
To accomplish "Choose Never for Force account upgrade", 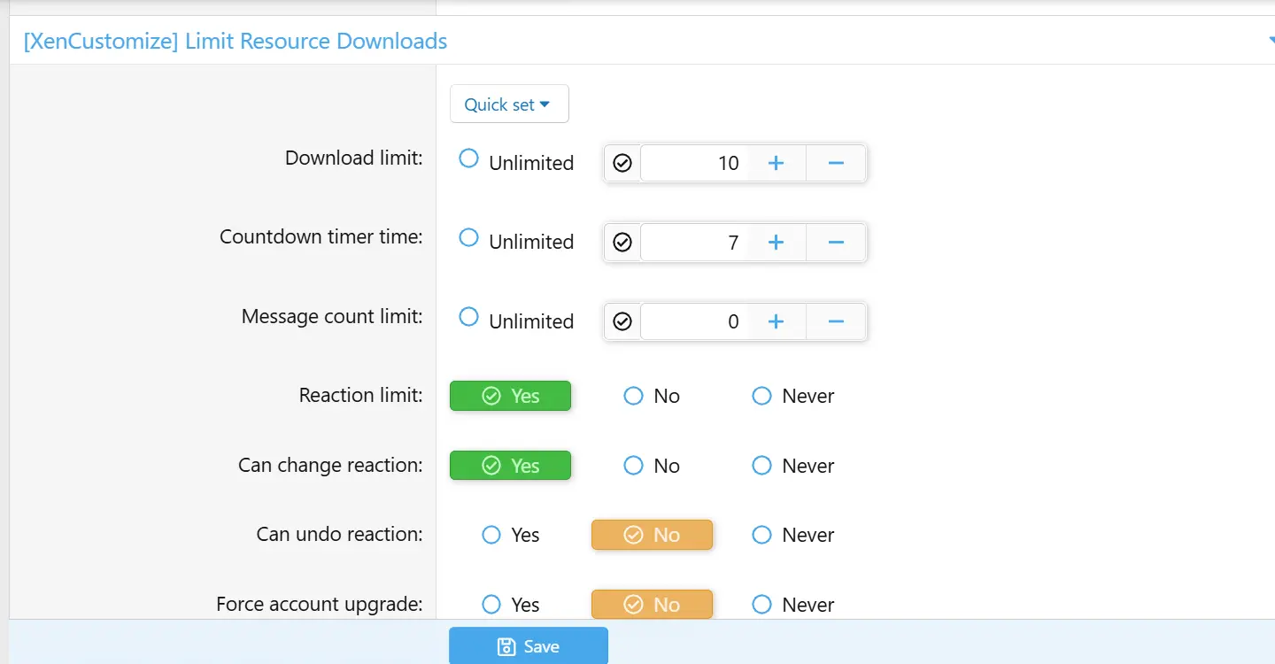I will tap(761, 606).
